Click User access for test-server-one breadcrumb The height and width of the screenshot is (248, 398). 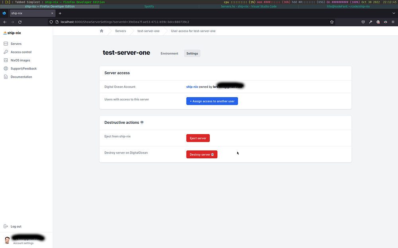point(193,31)
